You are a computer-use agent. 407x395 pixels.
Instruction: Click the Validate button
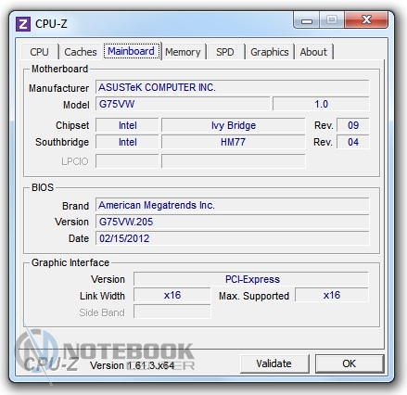point(274,363)
